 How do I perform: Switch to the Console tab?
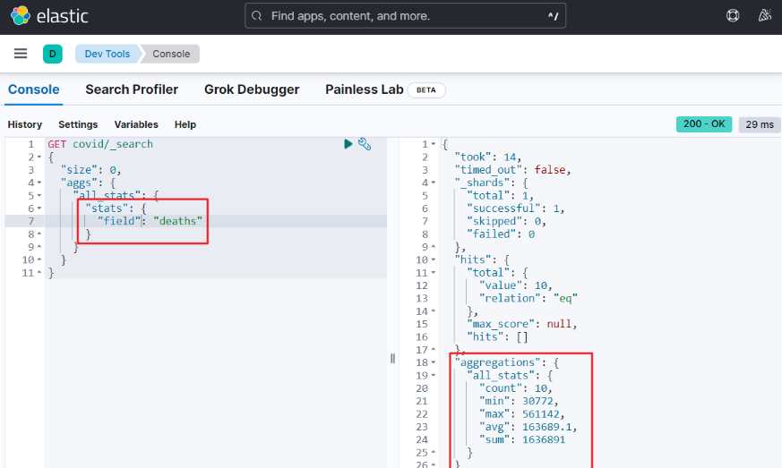[33, 89]
